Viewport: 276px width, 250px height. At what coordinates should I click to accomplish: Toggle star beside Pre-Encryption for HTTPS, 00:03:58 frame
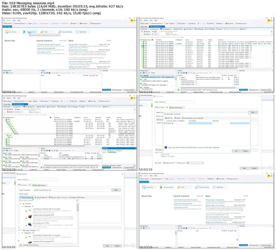pos(26,226)
